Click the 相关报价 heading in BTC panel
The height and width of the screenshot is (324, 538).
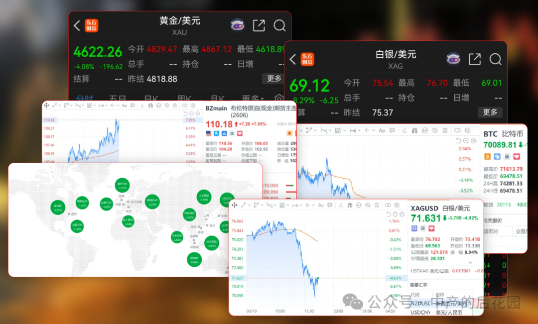493,220
